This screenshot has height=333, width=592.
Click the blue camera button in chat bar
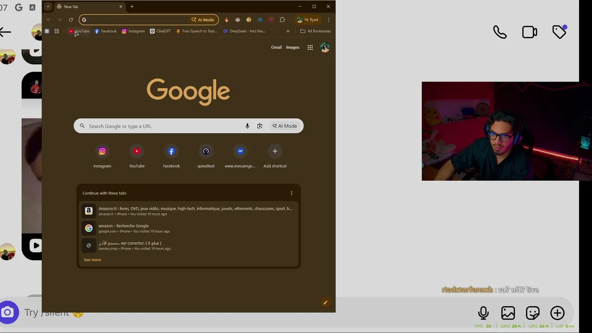pos(8,313)
